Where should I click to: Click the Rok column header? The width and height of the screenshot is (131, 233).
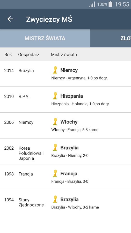pos(8,55)
